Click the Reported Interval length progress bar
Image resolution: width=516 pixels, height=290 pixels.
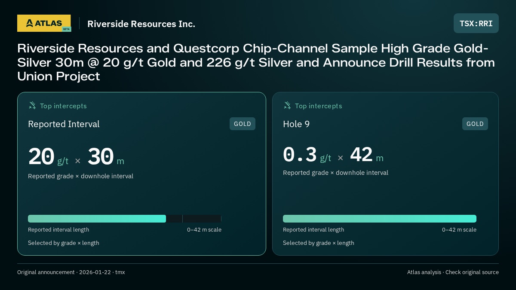(x=125, y=219)
